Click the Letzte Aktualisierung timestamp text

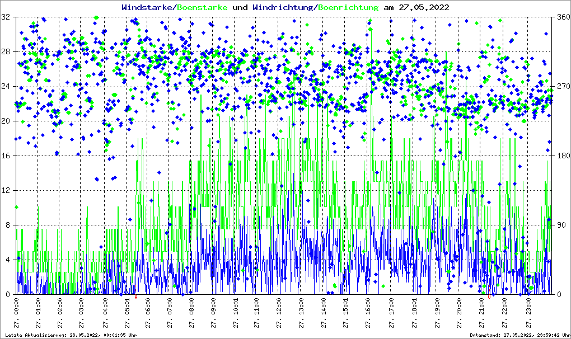(70, 335)
